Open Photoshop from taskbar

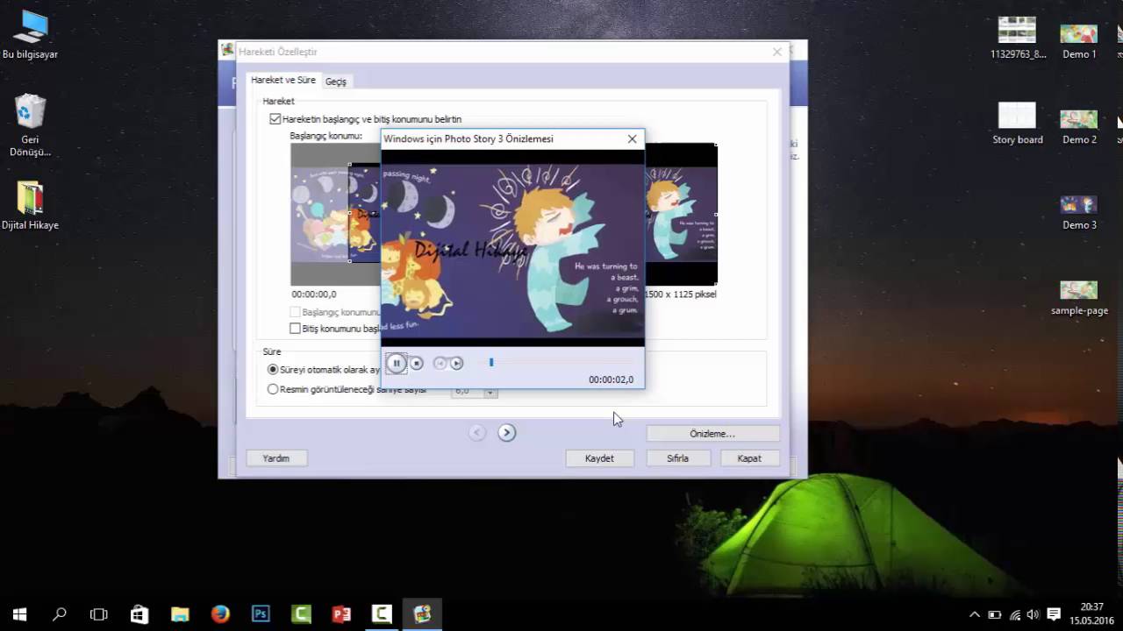pyautogui.click(x=261, y=614)
